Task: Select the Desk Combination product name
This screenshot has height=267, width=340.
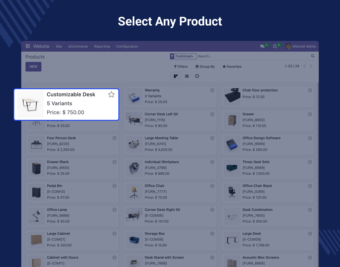Action: [257, 210]
